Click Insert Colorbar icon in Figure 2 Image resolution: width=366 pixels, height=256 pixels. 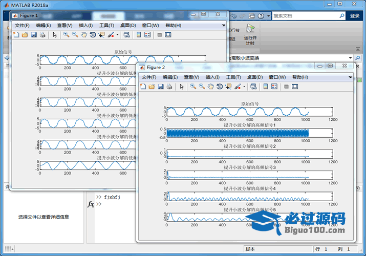coord(265,87)
